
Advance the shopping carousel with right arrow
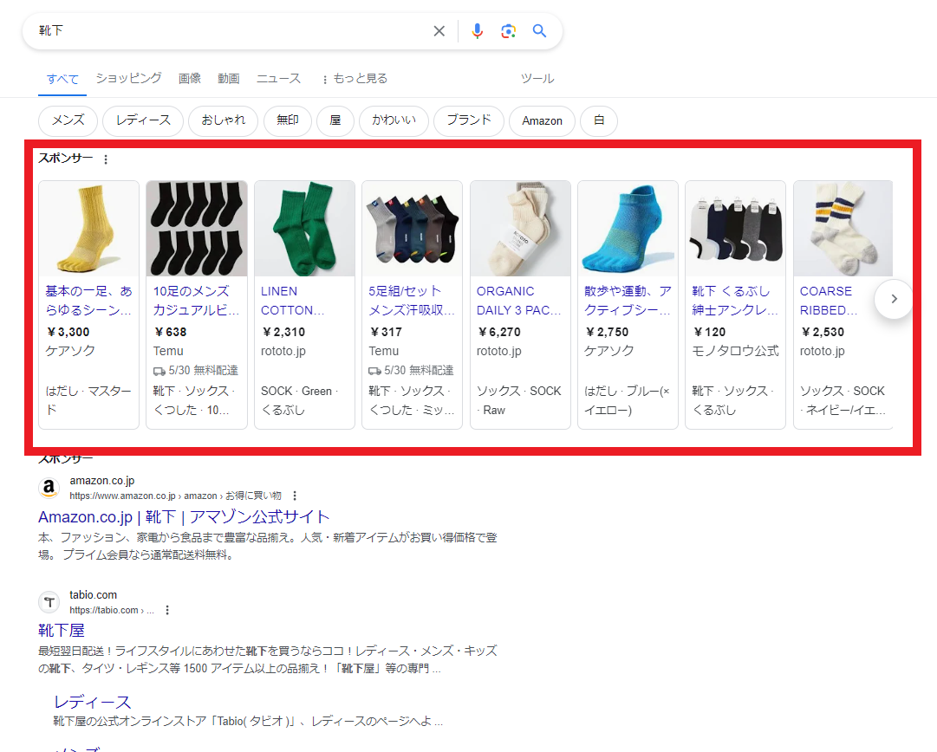pos(894,299)
